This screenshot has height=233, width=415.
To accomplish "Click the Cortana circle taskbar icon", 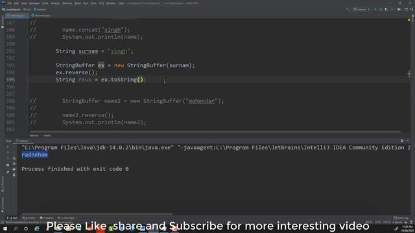I will coord(26,228).
